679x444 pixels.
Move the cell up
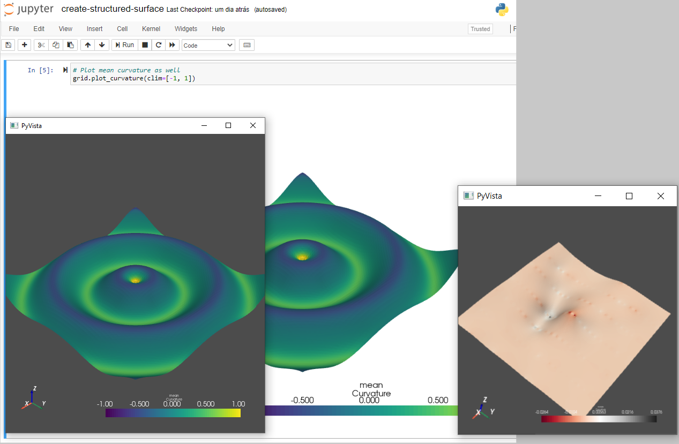tap(87, 44)
